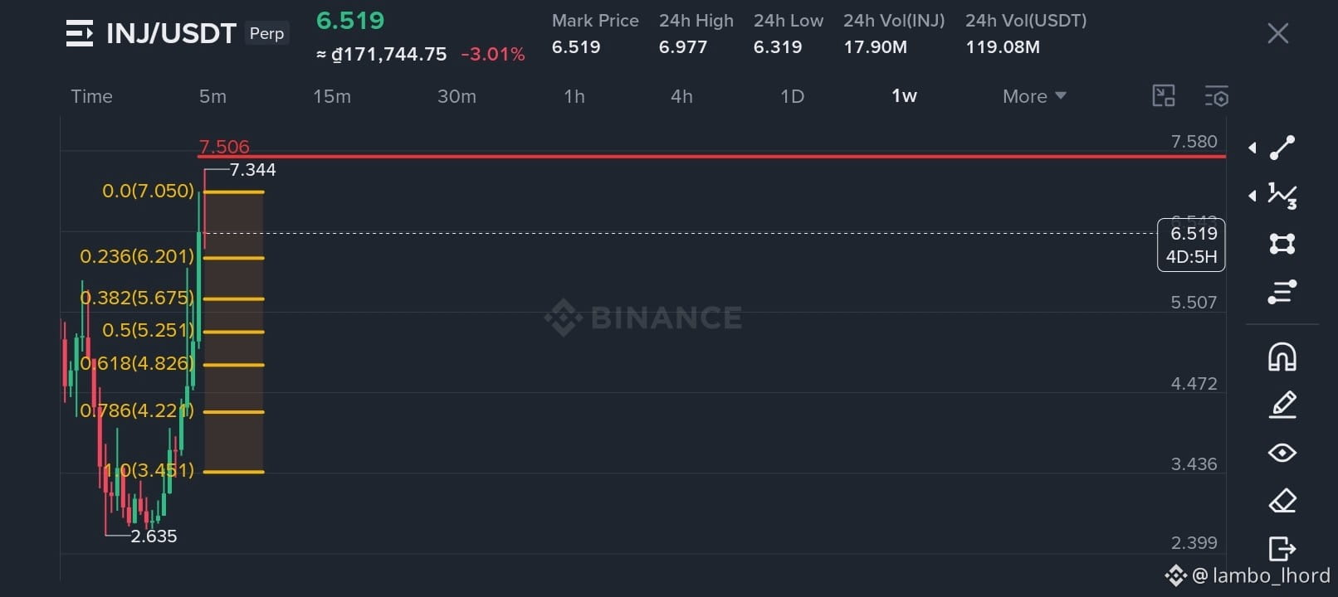Open the Fibonacci lines tool

point(1282,292)
